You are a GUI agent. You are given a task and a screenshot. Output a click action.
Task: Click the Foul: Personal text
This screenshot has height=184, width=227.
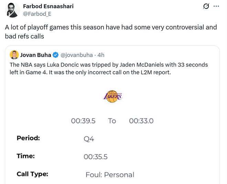110,175
